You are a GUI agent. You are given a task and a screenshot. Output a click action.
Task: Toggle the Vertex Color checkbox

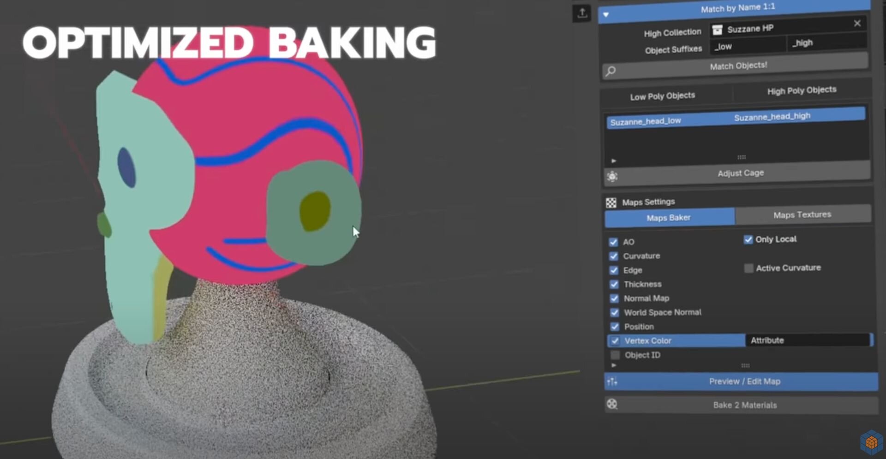(615, 341)
